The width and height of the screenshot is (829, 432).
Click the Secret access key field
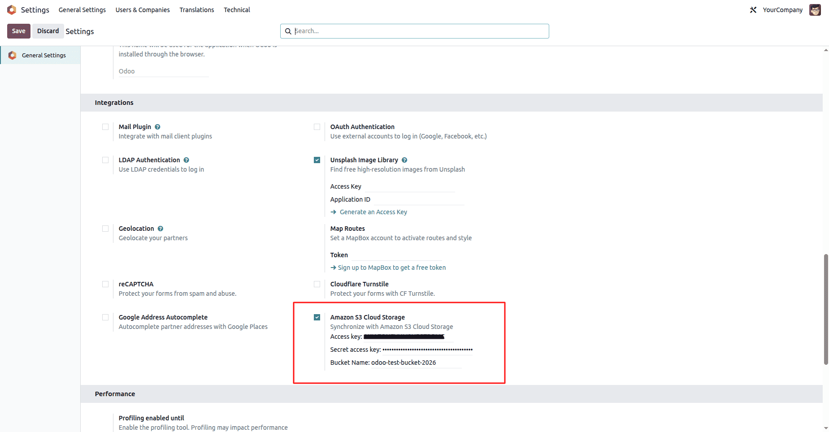(x=427, y=350)
